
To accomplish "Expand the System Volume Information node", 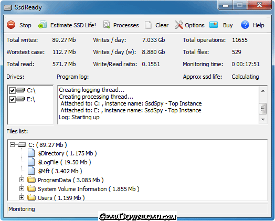I will (22, 189).
